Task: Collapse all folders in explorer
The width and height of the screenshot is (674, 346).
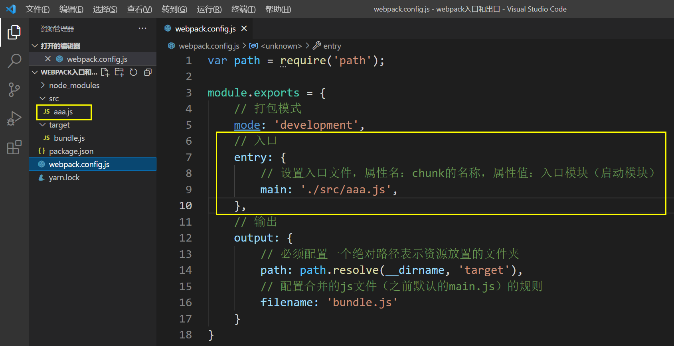Action: (148, 72)
